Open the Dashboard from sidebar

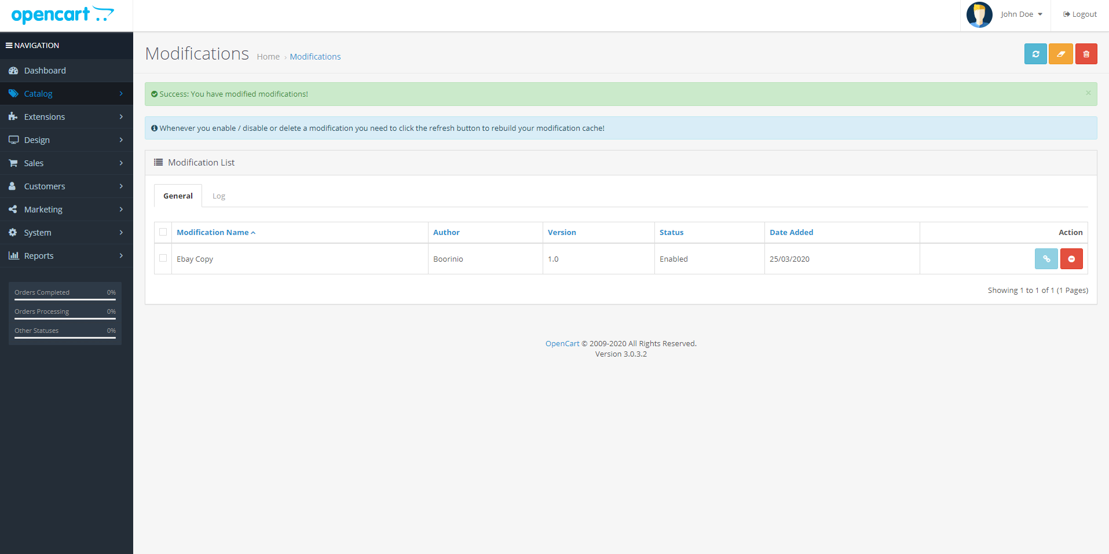click(45, 71)
